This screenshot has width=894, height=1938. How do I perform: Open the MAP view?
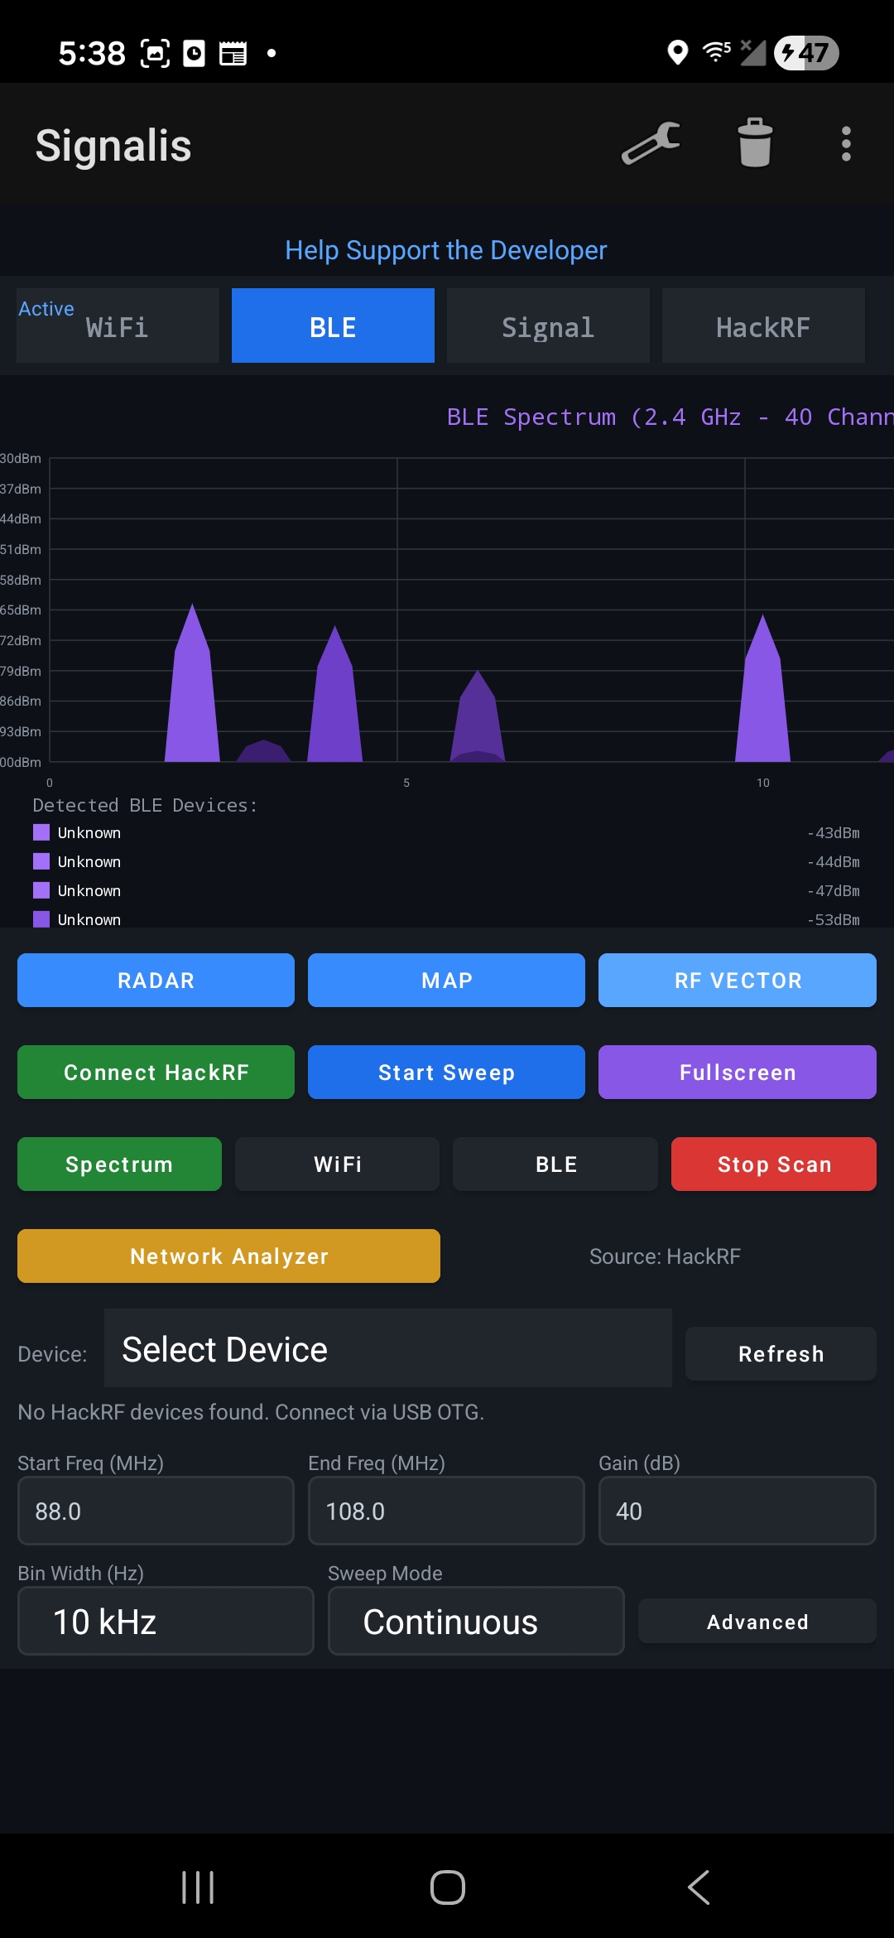click(x=446, y=981)
